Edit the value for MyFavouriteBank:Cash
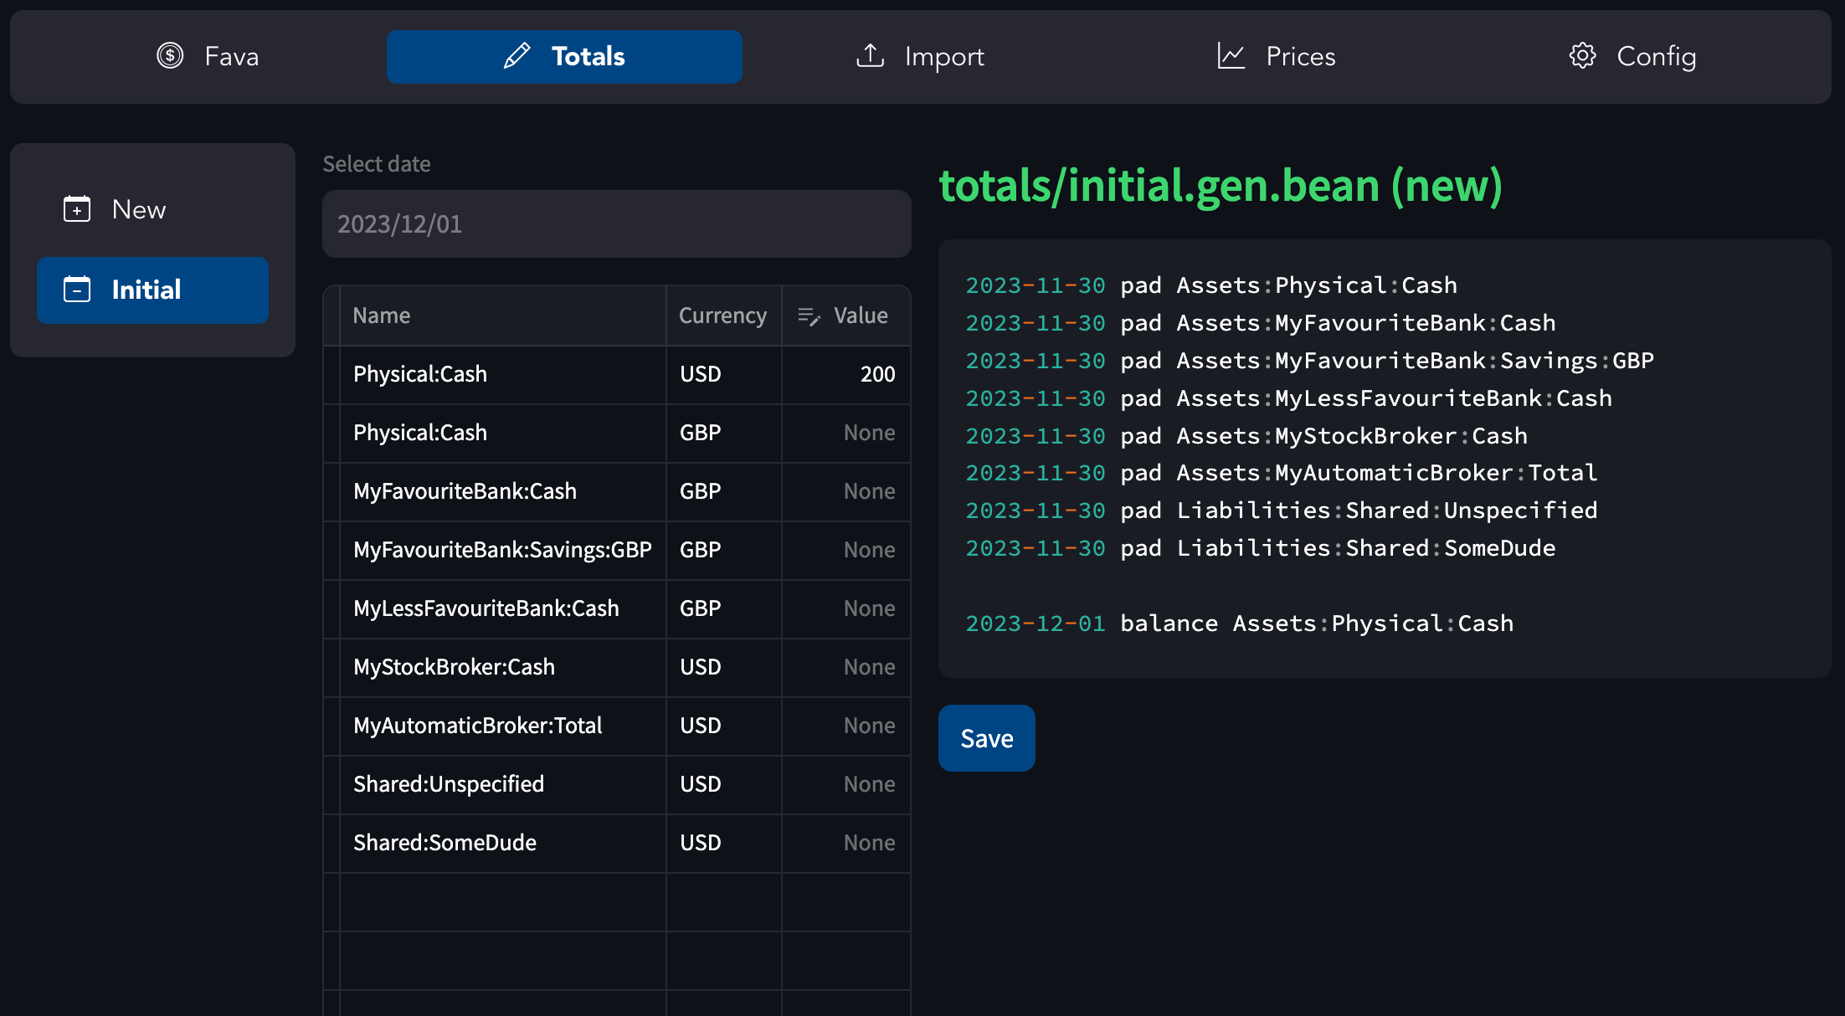Image resolution: width=1845 pixels, height=1016 pixels. pyautogui.click(x=846, y=492)
